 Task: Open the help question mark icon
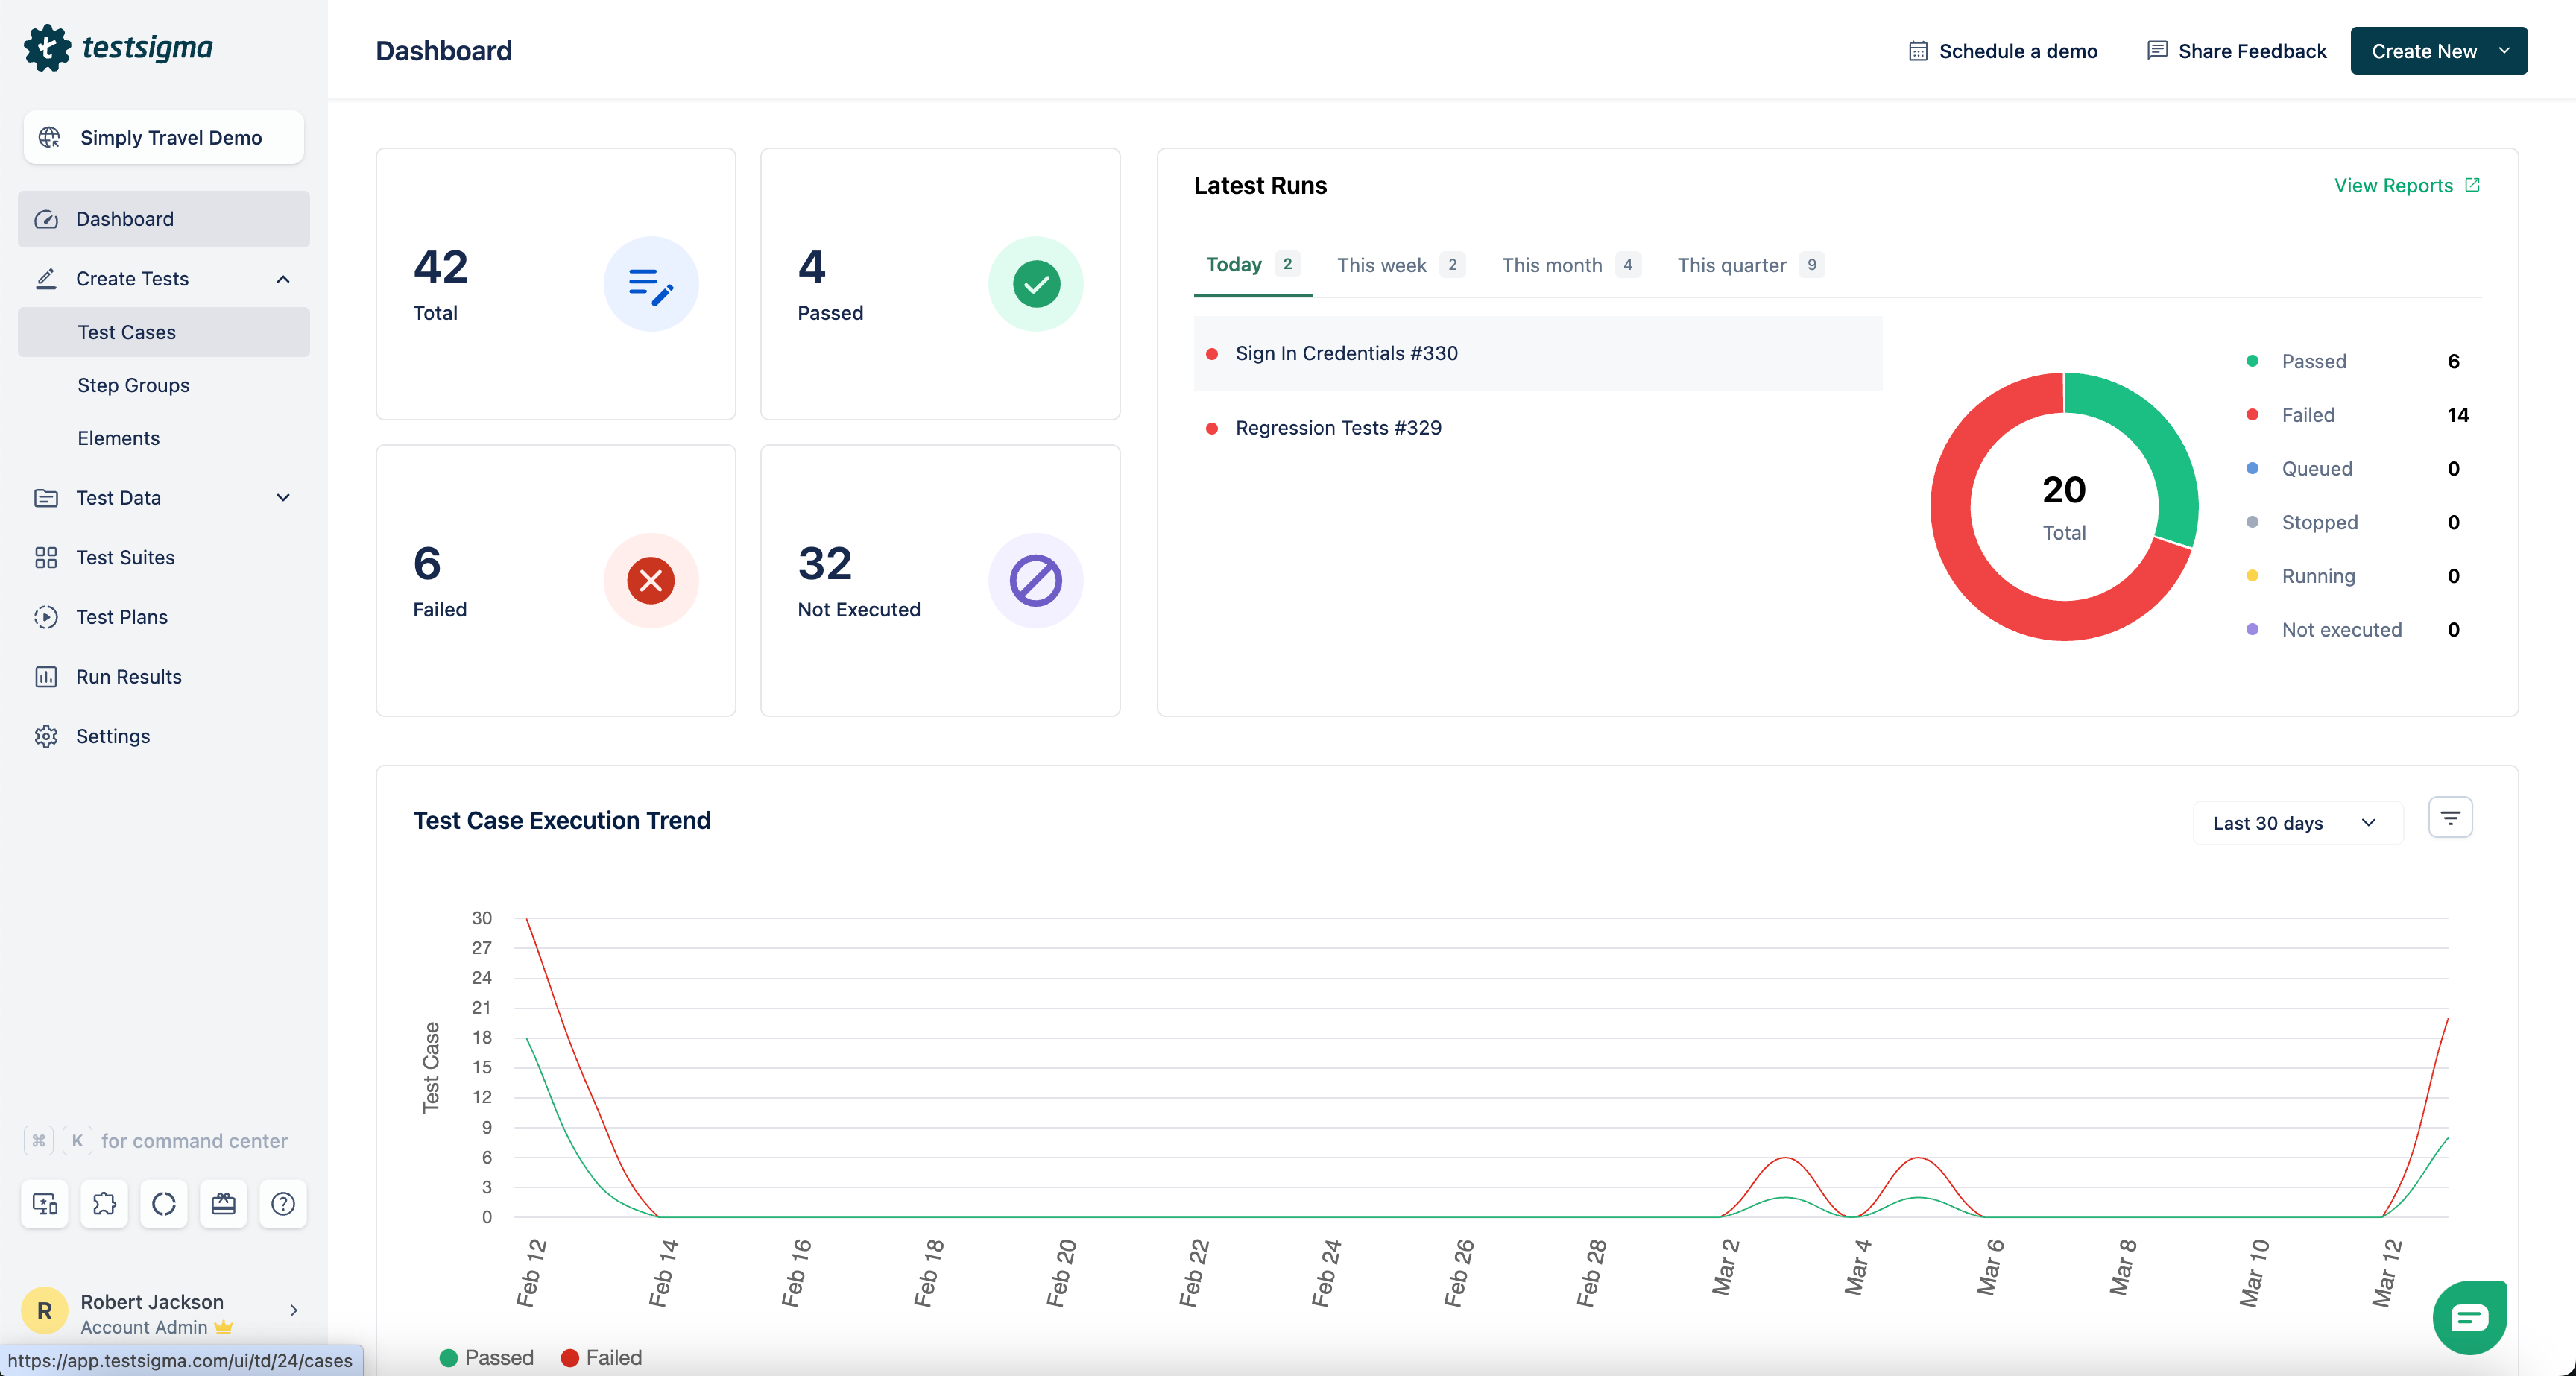[283, 1203]
